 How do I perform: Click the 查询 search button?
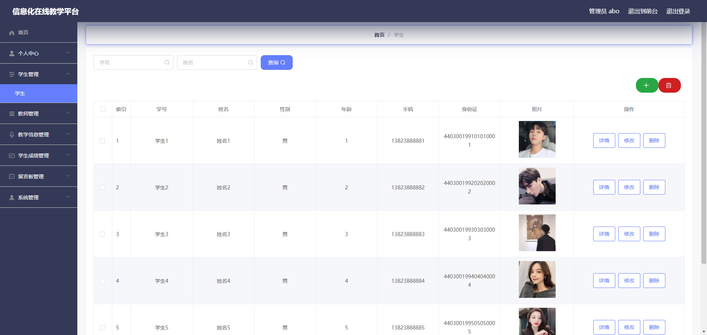[x=277, y=63]
